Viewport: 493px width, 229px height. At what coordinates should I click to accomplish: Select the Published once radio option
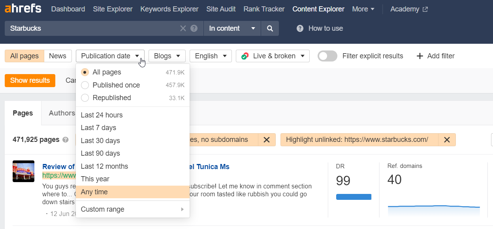(x=85, y=85)
